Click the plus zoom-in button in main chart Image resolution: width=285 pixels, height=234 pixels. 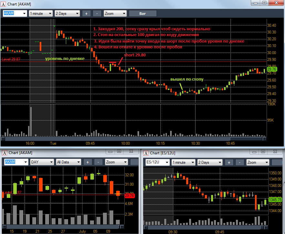coord(86,14)
